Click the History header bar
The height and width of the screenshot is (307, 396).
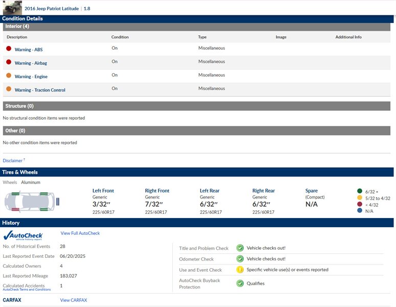pyautogui.click(x=197, y=223)
